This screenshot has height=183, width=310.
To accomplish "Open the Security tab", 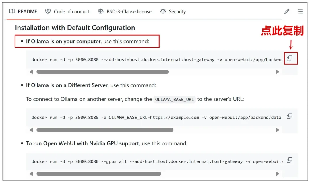I will click(x=177, y=12).
